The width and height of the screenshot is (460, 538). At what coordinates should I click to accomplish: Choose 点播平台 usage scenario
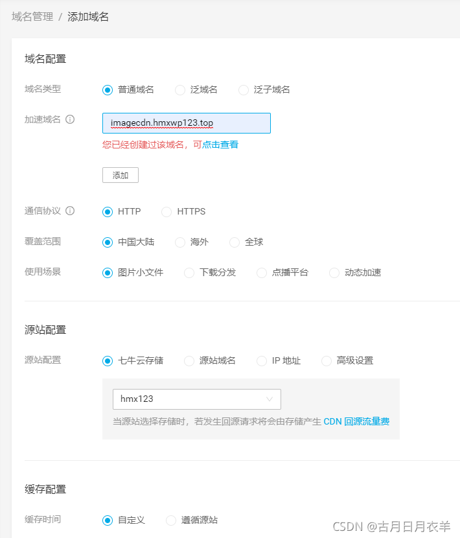(x=261, y=272)
